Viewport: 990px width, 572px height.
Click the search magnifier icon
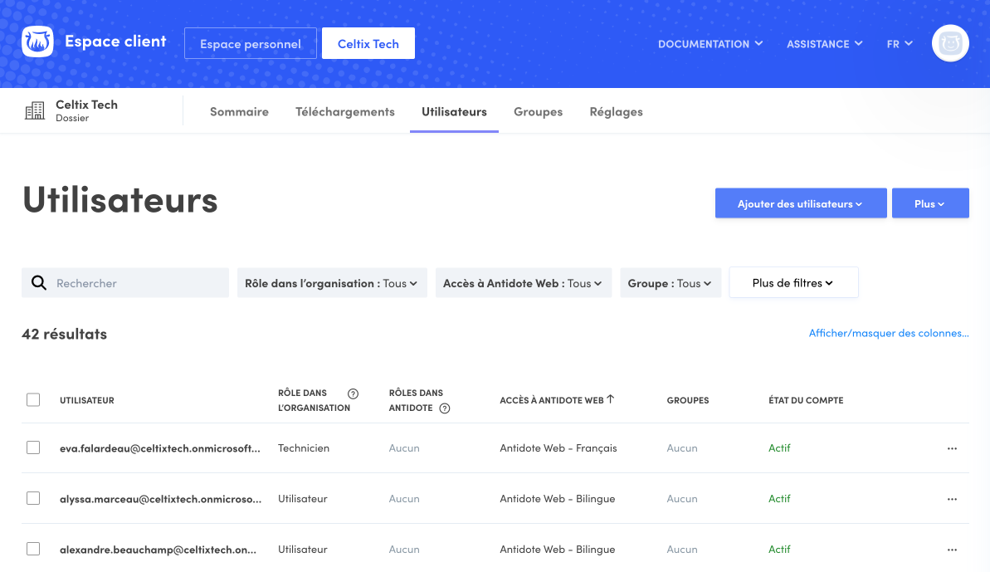click(39, 283)
